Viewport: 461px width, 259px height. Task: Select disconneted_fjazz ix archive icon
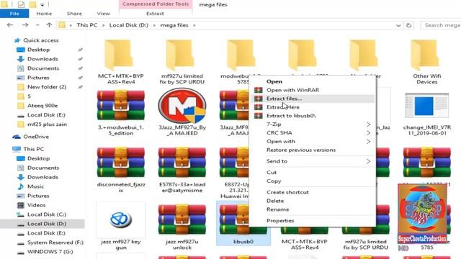pos(121,163)
